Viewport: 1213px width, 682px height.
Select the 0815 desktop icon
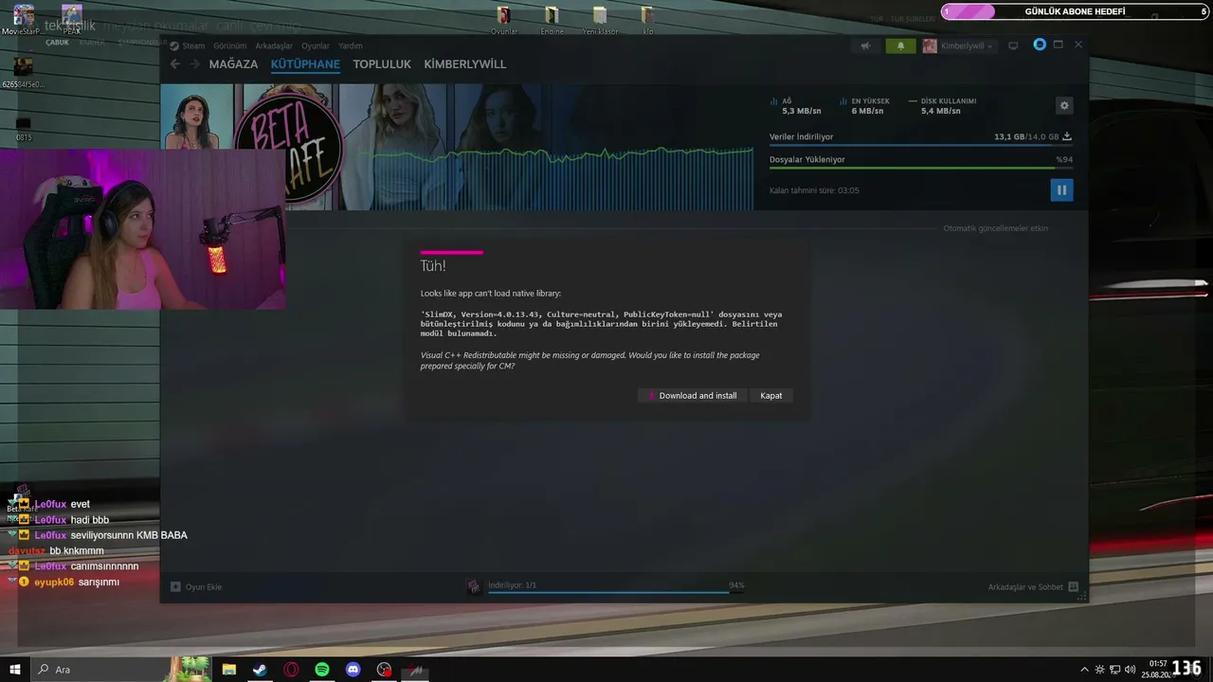pyautogui.click(x=24, y=128)
